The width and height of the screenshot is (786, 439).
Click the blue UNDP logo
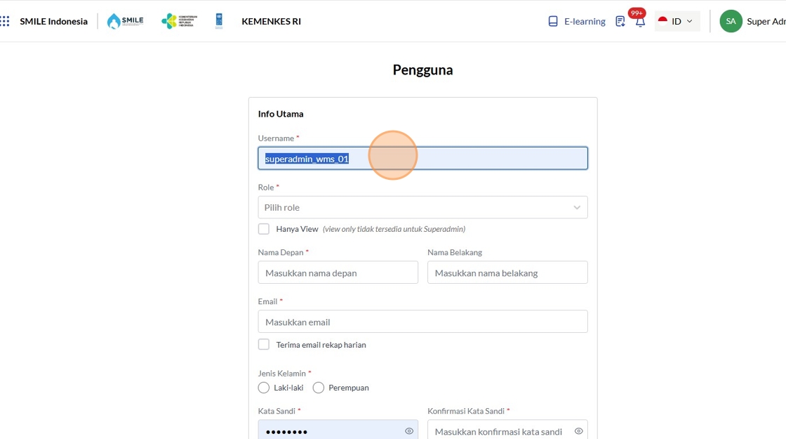click(219, 21)
